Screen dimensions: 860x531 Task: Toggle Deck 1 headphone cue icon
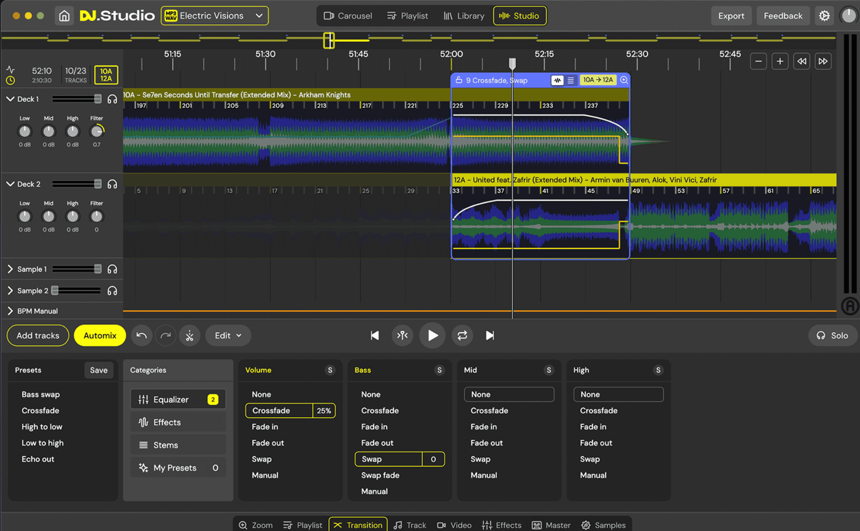click(x=112, y=99)
